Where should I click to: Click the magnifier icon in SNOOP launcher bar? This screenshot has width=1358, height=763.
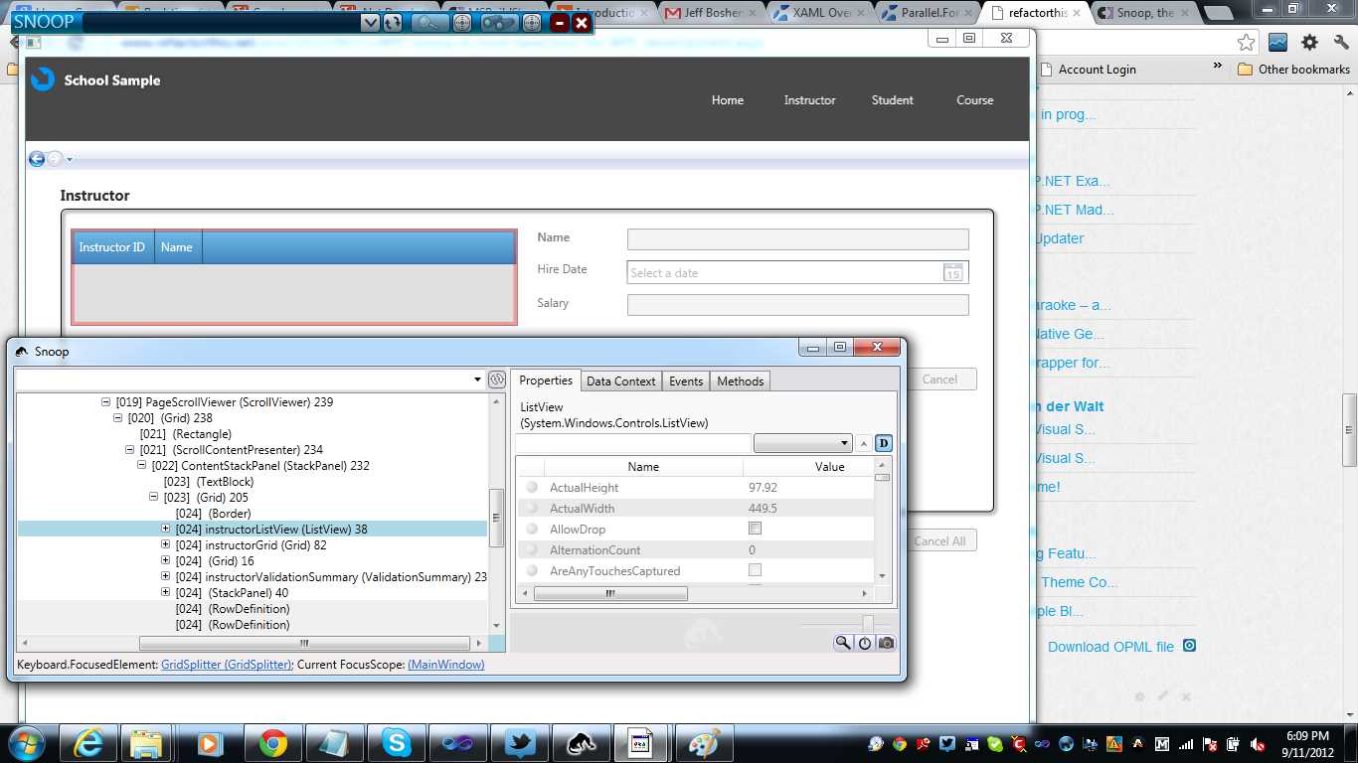(429, 22)
